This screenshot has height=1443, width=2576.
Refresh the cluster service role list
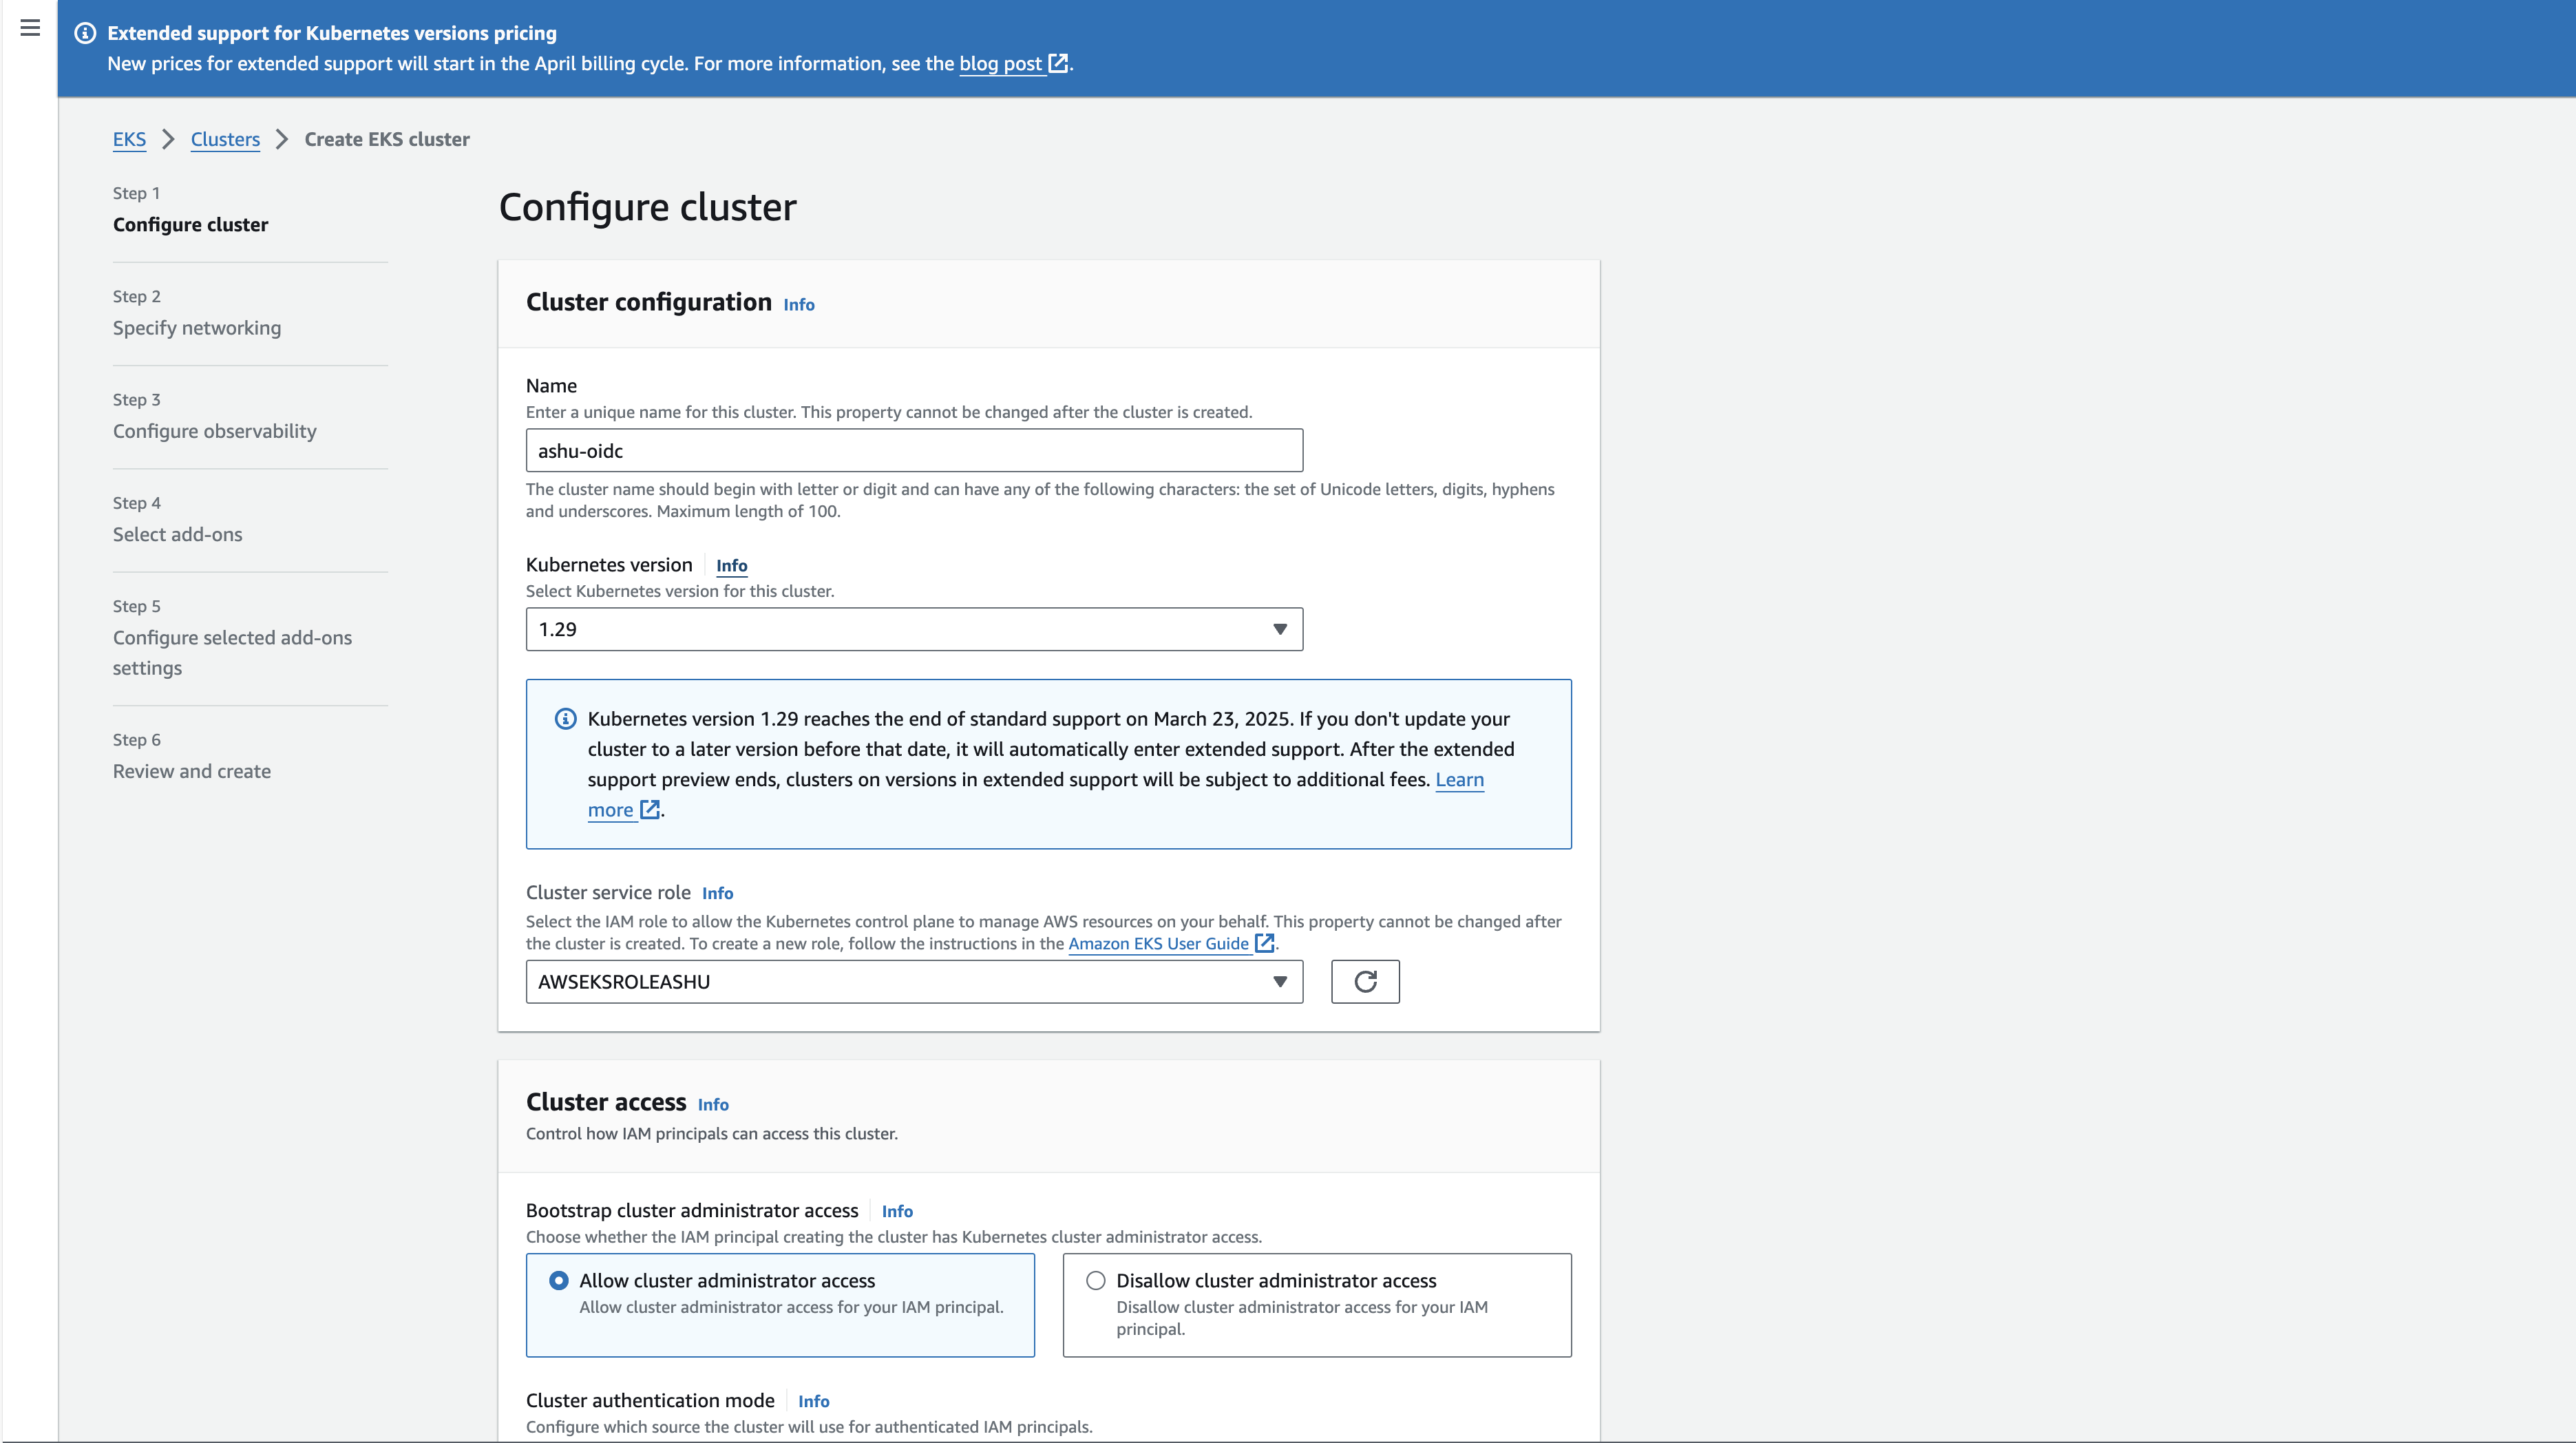point(1365,981)
